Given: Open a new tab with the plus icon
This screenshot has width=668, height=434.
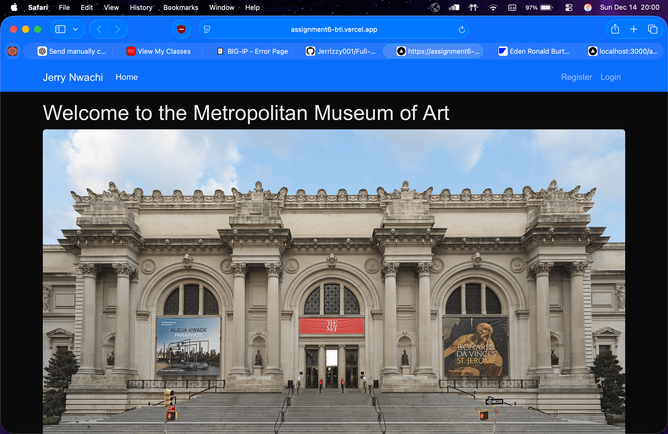Looking at the screenshot, I should point(634,29).
